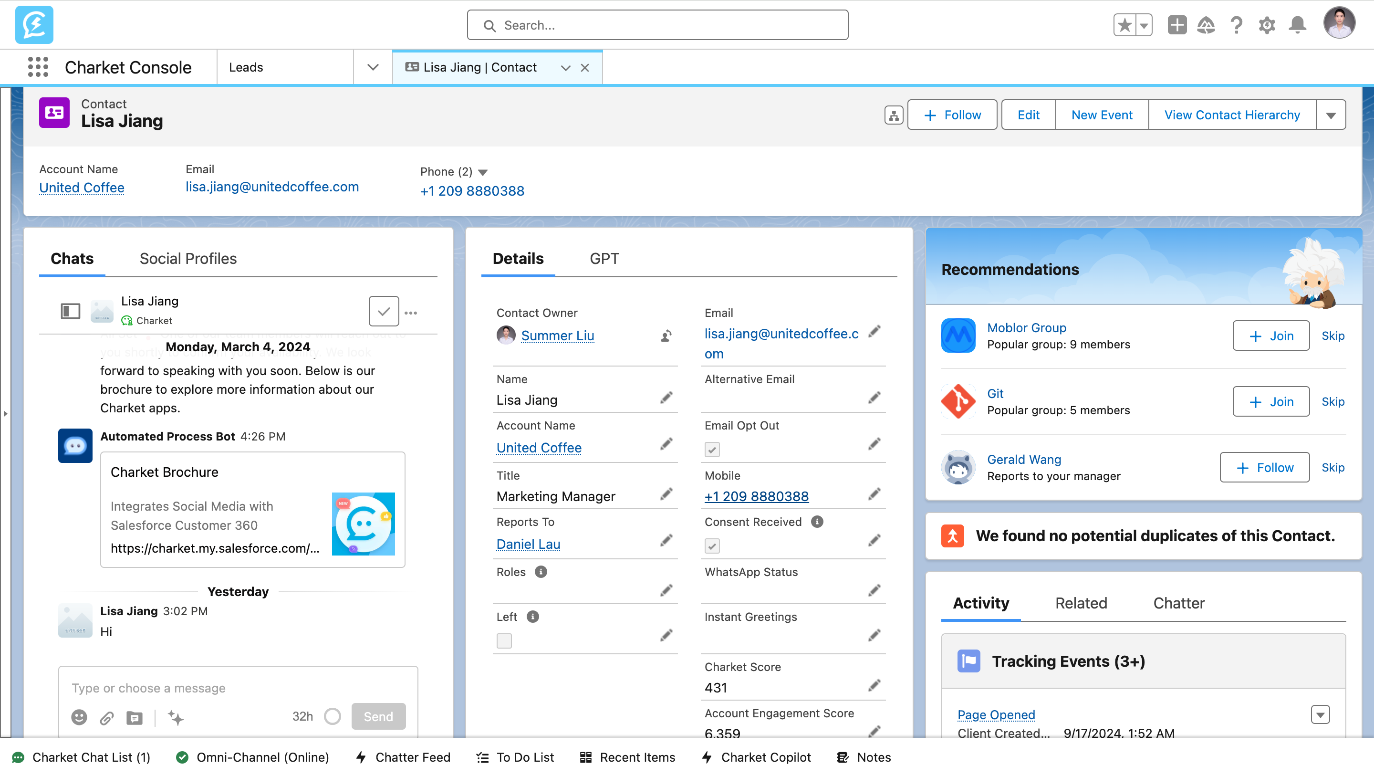Open AI sparkle suggestions icon
Screen dimensions: 1374x776
click(176, 717)
